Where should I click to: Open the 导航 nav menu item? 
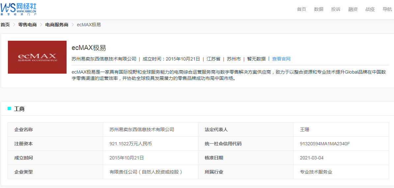click(x=387, y=10)
